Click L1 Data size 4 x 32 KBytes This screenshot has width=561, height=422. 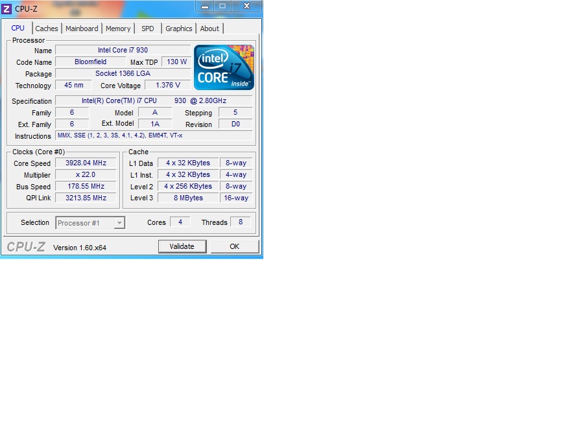click(x=188, y=163)
